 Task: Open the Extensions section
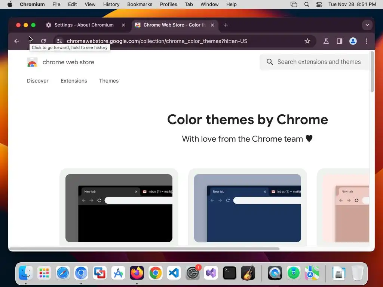coord(74,81)
